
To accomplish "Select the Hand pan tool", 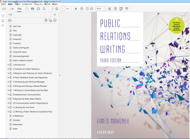I will [82, 9].
